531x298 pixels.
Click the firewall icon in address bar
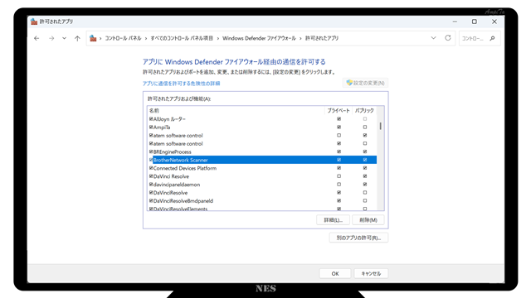[93, 38]
